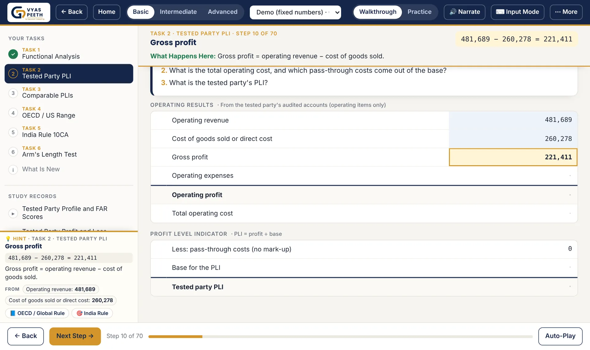Open the Demo (fixed numbers) dropdown
The height and width of the screenshot is (350, 590).
[295, 12]
